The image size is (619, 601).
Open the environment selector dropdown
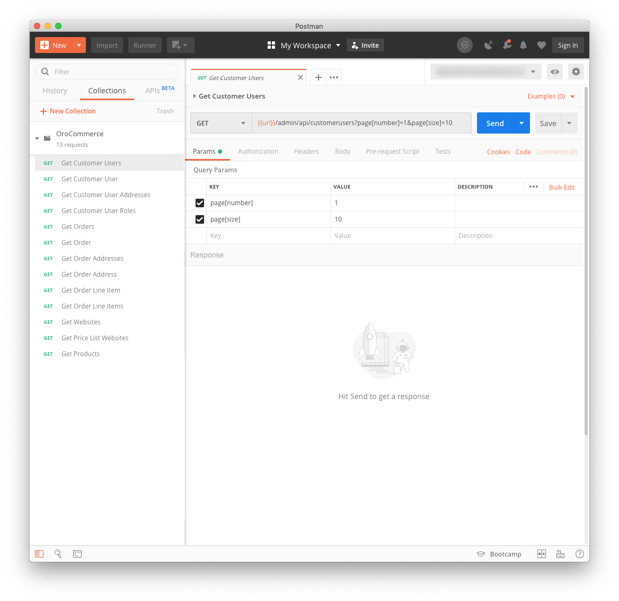[485, 72]
